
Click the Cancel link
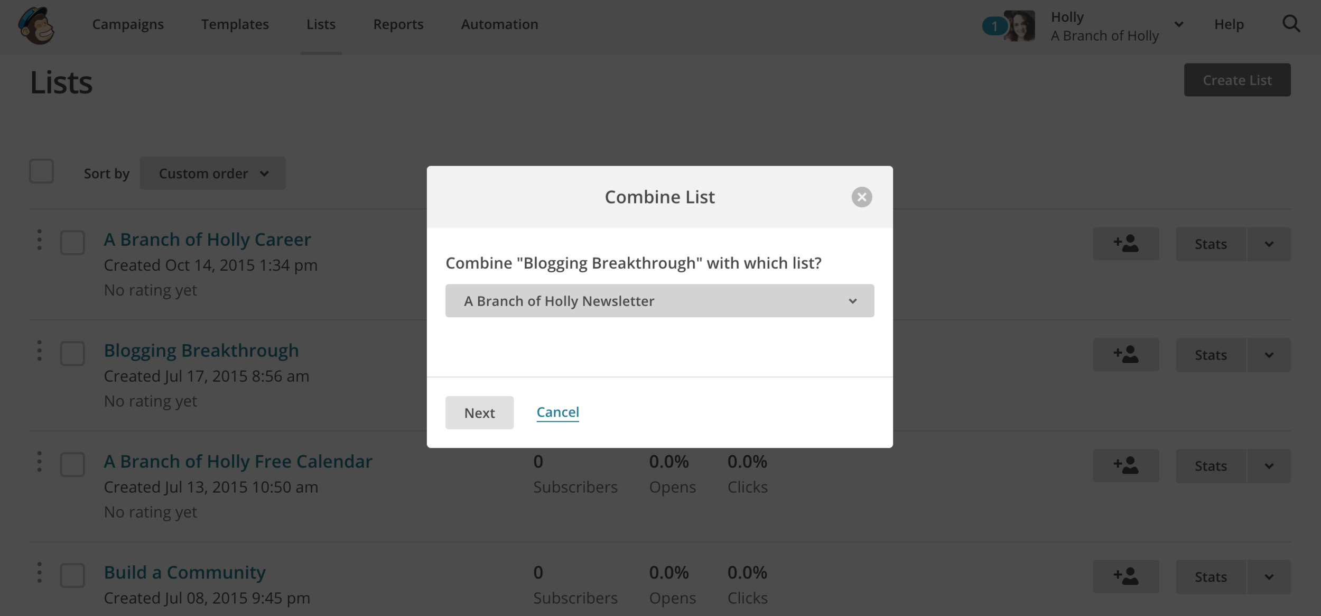[x=557, y=412]
